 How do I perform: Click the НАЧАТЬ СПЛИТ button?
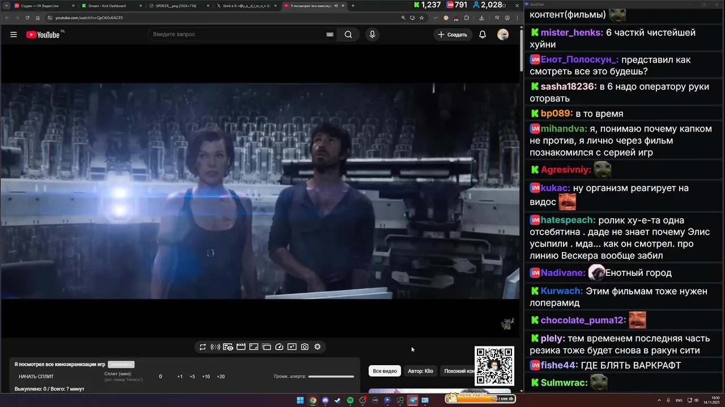click(x=36, y=376)
